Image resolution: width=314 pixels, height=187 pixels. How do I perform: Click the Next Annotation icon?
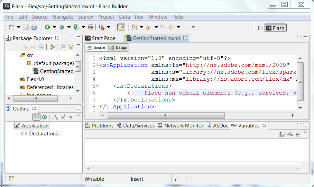click(x=134, y=27)
